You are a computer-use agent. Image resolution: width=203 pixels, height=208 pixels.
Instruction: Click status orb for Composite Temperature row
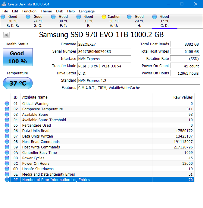tap(7, 109)
